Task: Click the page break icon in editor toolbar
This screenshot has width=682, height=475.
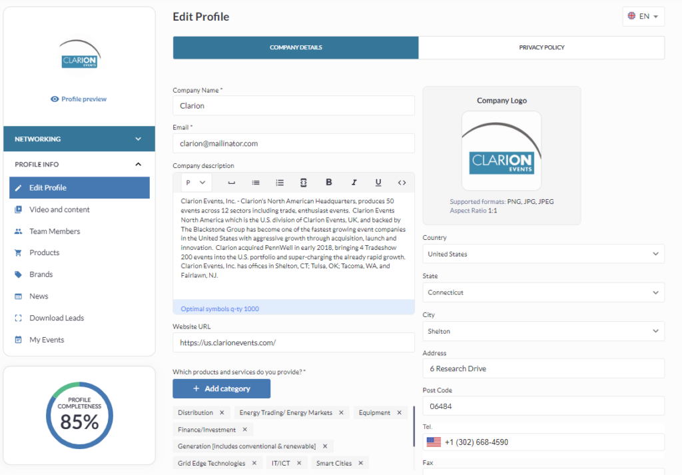Action: click(x=304, y=183)
